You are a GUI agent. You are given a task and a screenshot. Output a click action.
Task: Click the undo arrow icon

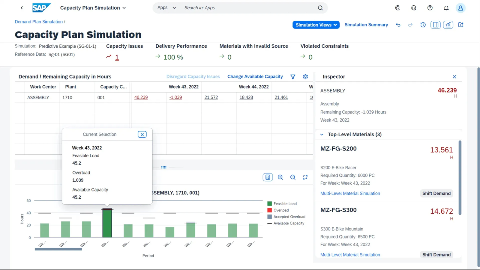[x=398, y=25]
